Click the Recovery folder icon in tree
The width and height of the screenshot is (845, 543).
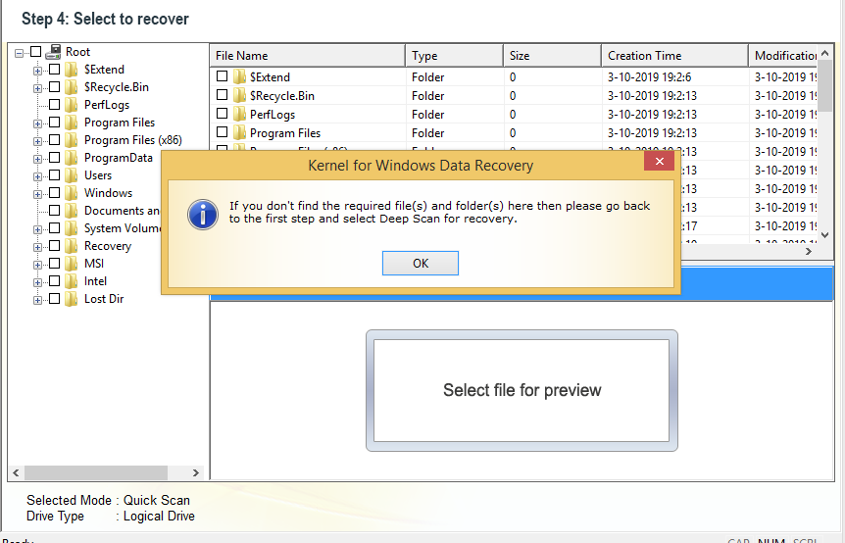tap(72, 246)
